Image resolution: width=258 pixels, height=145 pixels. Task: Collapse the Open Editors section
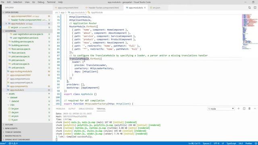point(27,12)
